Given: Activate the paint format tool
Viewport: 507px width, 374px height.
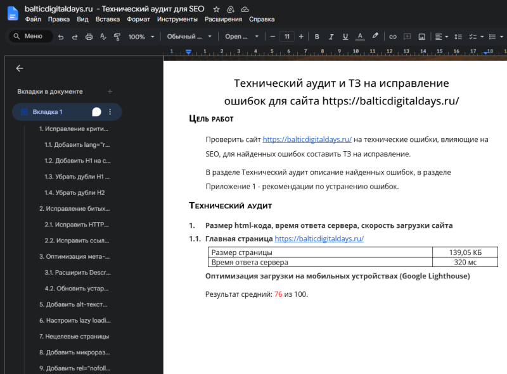Looking at the screenshot, I should pos(117,37).
